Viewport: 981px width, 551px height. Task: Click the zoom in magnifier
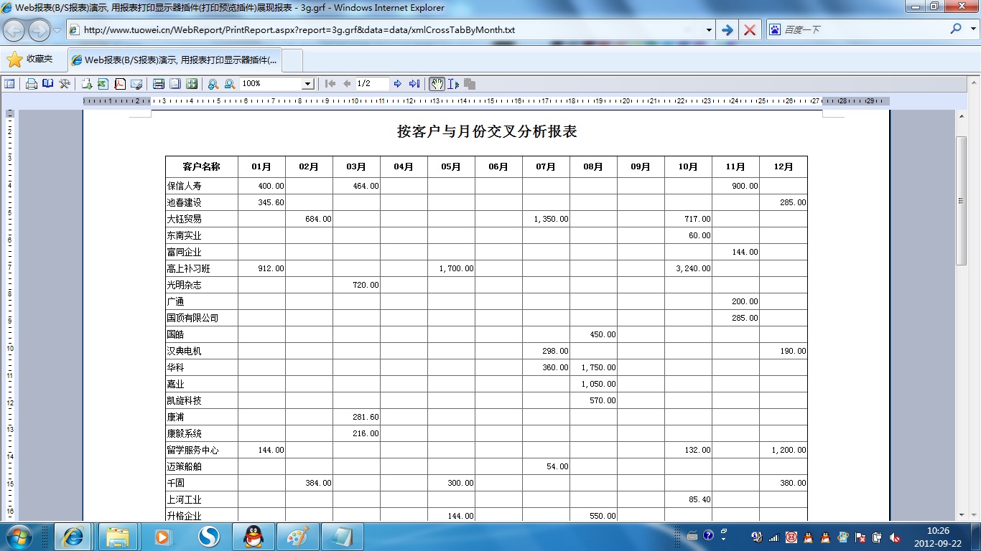pyautogui.click(x=213, y=84)
